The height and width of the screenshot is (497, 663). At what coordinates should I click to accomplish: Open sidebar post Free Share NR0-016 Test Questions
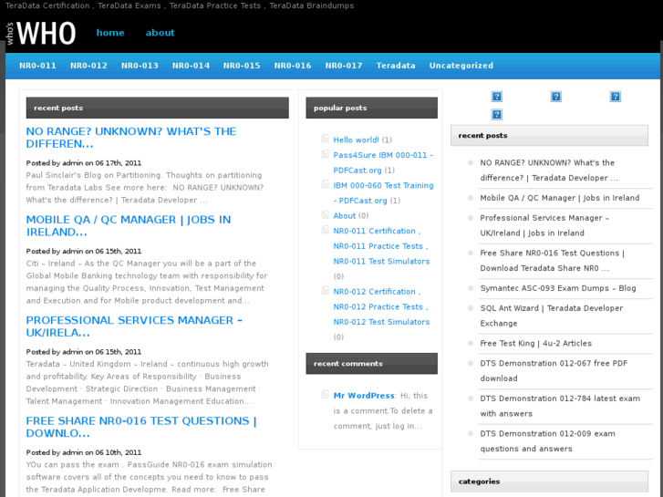click(553, 261)
